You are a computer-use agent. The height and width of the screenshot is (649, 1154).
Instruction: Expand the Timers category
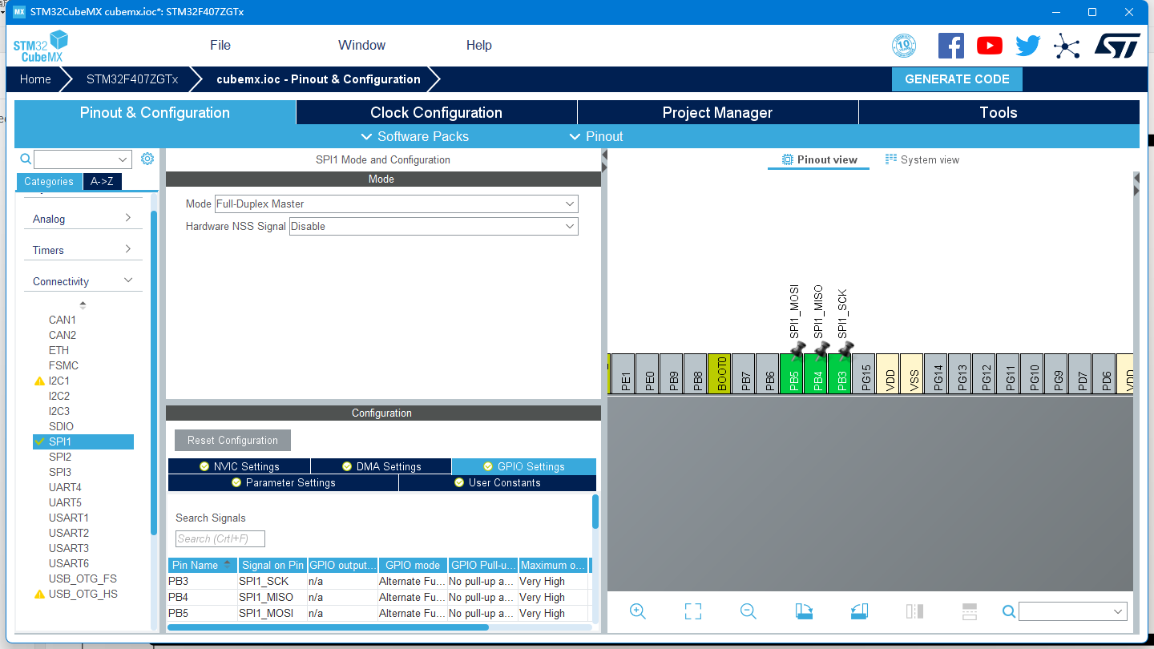83,250
